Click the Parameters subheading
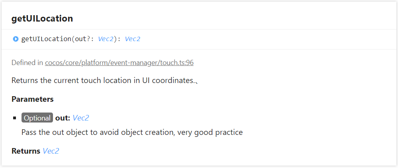 33,99
